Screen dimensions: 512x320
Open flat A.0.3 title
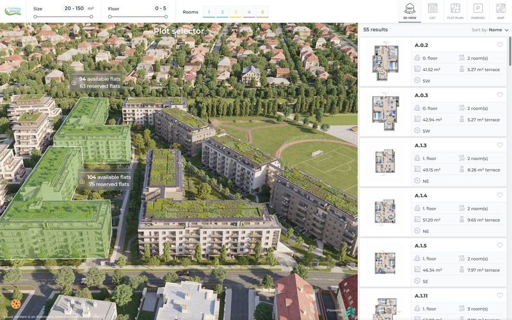click(421, 95)
